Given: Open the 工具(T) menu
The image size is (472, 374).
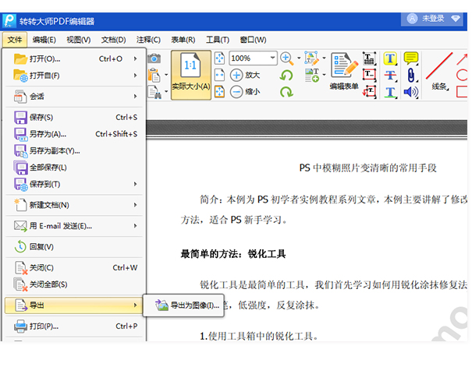Looking at the screenshot, I should coord(218,40).
